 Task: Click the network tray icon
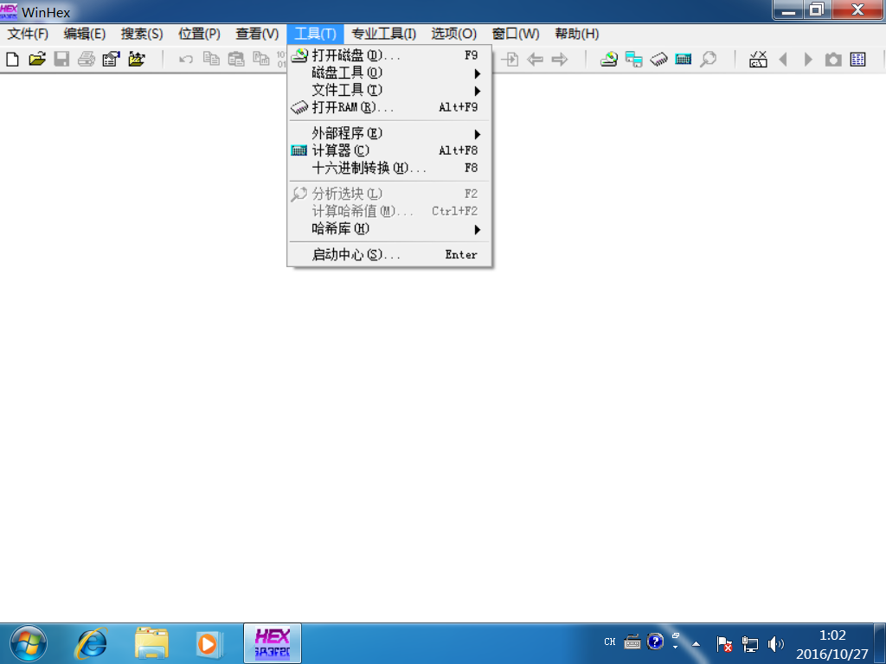750,643
